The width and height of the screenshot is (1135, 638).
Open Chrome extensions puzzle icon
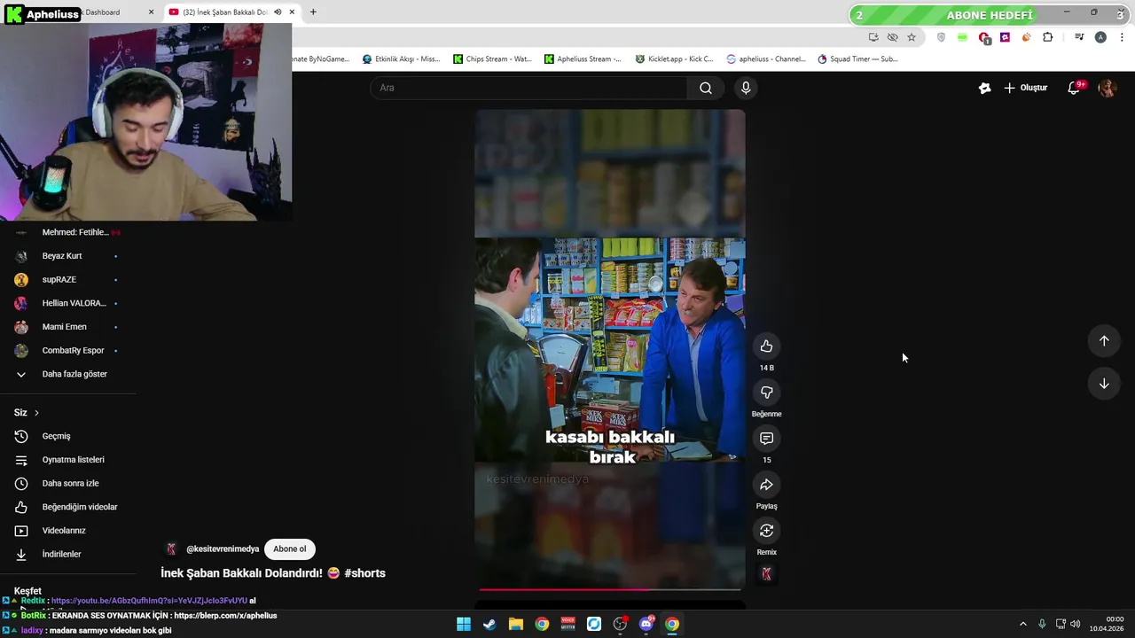coord(1048,37)
